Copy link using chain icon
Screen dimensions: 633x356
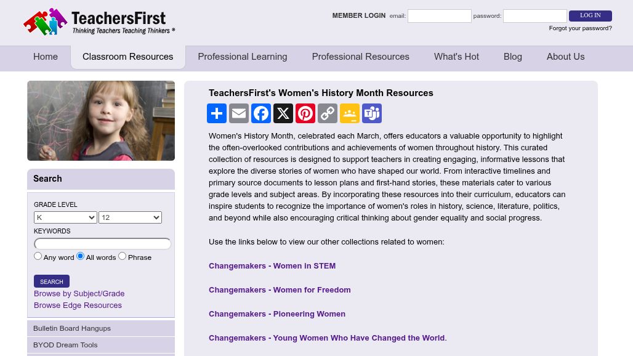[x=328, y=113]
